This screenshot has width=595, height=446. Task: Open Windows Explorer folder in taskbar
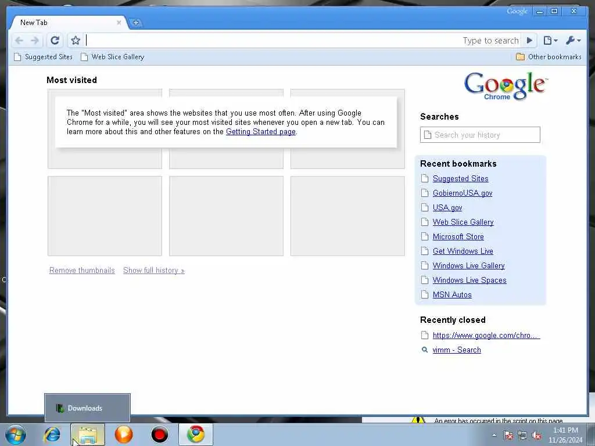(88, 434)
